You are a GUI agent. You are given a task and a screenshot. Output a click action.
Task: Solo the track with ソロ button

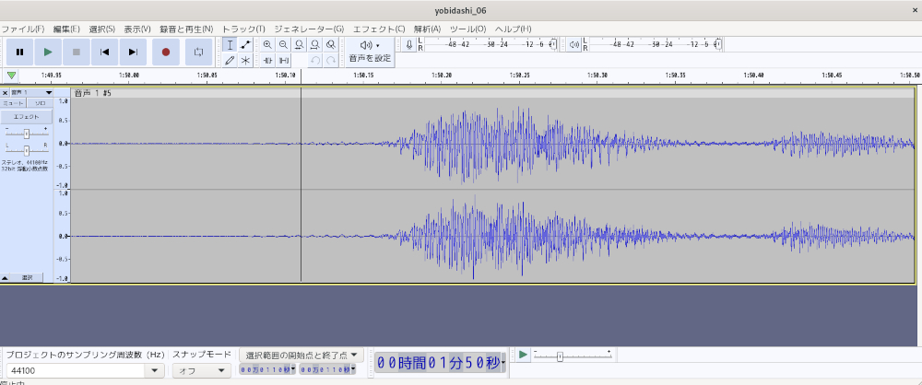tap(40, 104)
